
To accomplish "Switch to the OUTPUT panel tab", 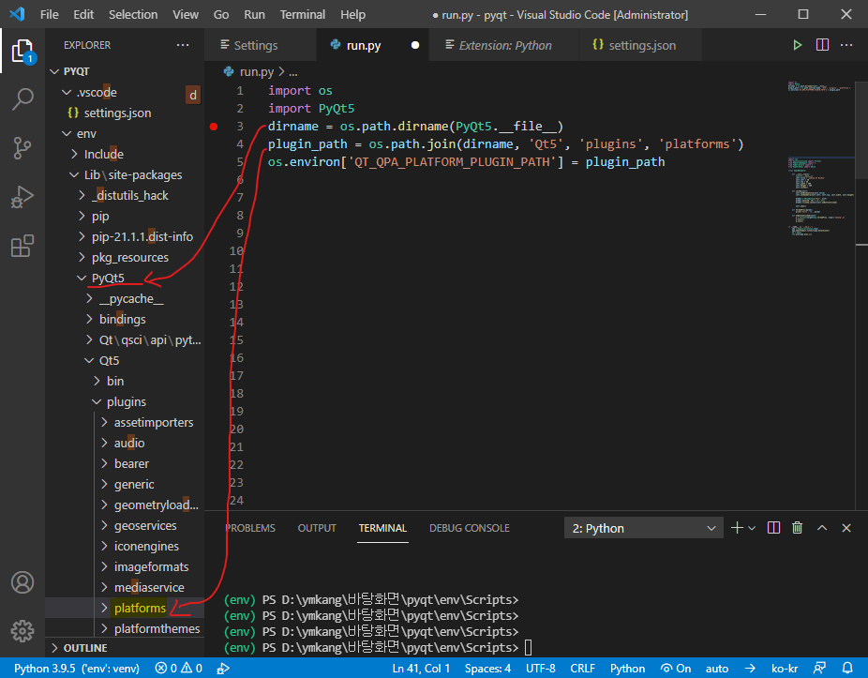I will [317, 528].
